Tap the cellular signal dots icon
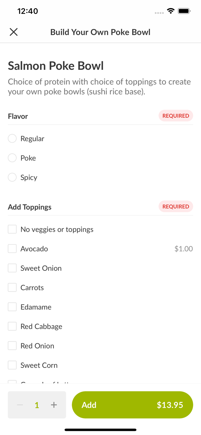Image resolution: width=201 pixels, height=435 pixels. point(159,12)
